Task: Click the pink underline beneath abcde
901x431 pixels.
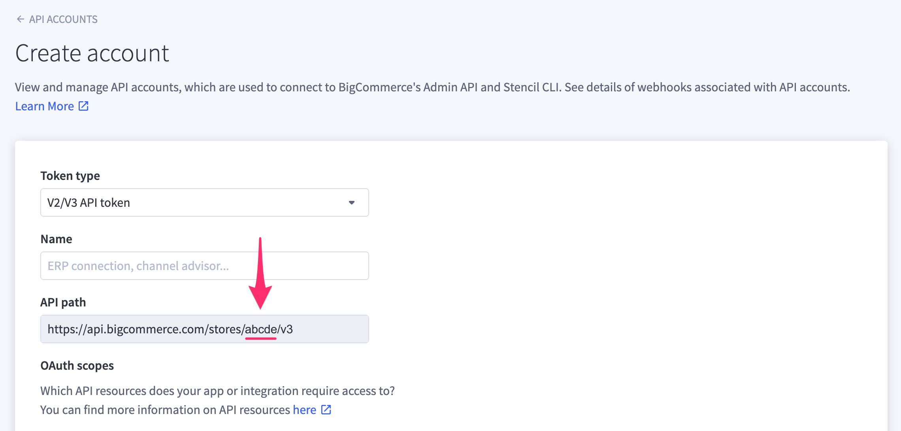Action: (261, 338)
